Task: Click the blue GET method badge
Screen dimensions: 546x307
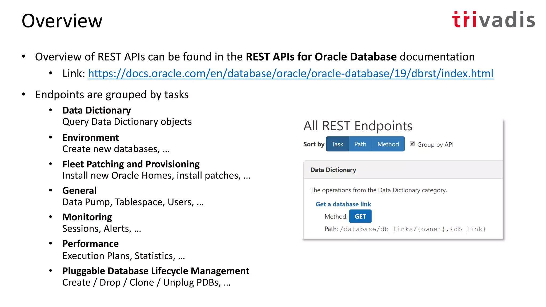Action: pyautogui.click(x=360, y=216)
